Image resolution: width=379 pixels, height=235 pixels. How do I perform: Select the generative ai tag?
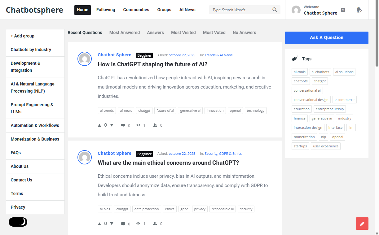click(x=322, y=118)
